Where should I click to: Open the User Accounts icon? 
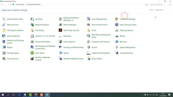(4, 59)
